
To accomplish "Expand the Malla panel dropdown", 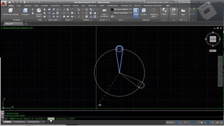I will 42,20.
